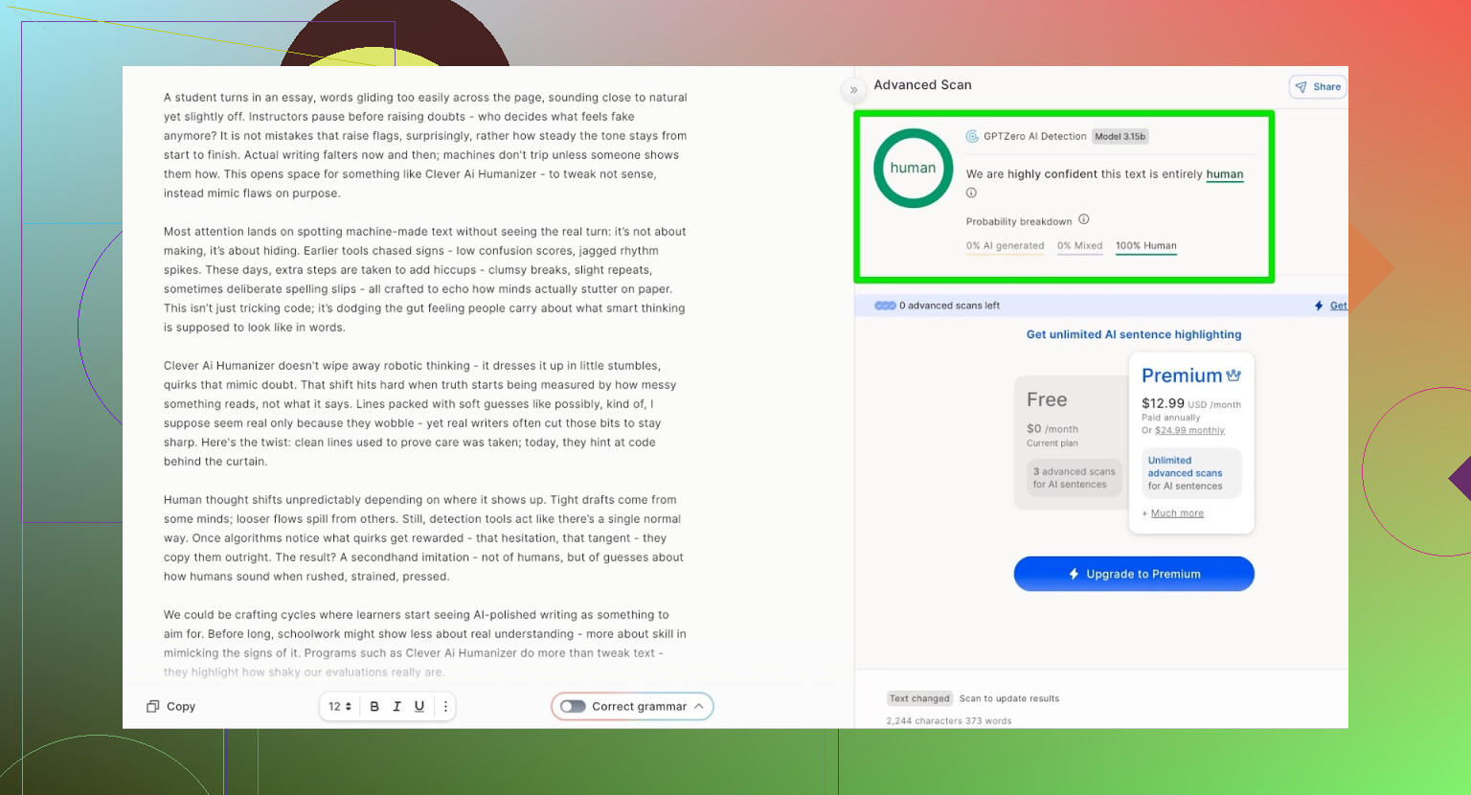Underline text using the U icon
1471x795 pixels.
point(419,707)
